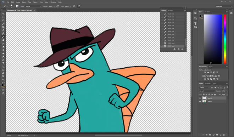Select the Magic Wand tool
Image resolution: width=234 pixels, height=137 pixels.
3,24
